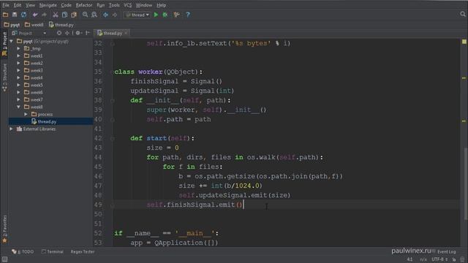The height and width of the screenshot is (263, 468).
Task: Start debugging with the bug icon
Action: (x=165, y=15)
